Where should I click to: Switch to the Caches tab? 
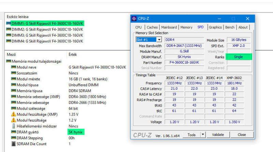(152, 27)
